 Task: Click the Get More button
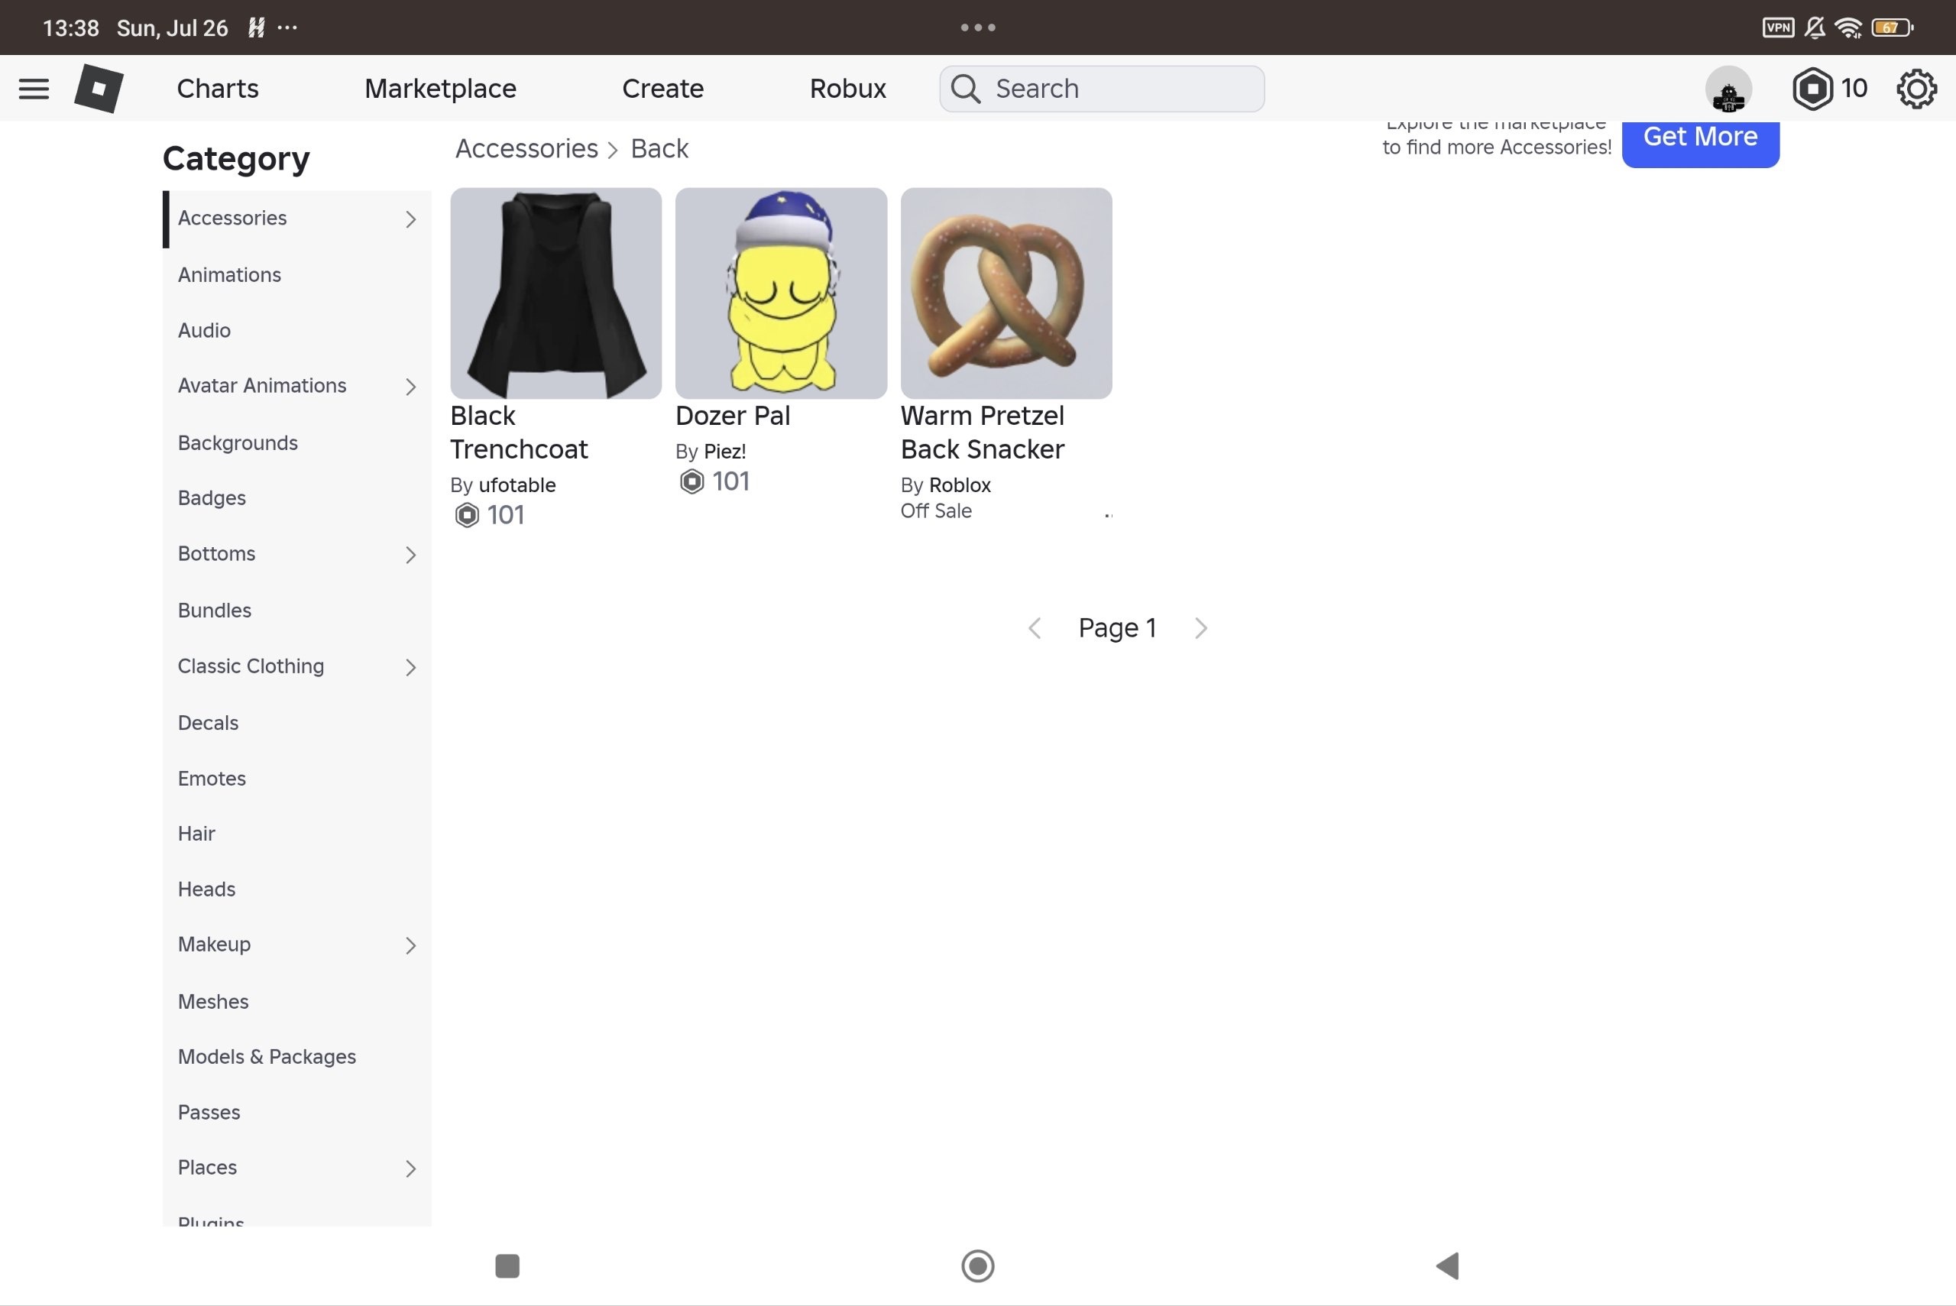point(1700,140)
